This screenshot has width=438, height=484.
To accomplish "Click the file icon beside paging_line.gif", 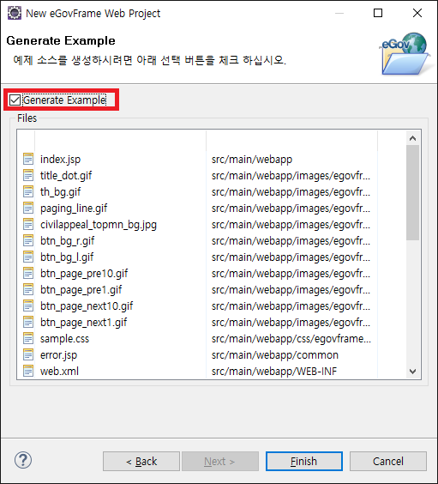I will click(x=28, y=208).
